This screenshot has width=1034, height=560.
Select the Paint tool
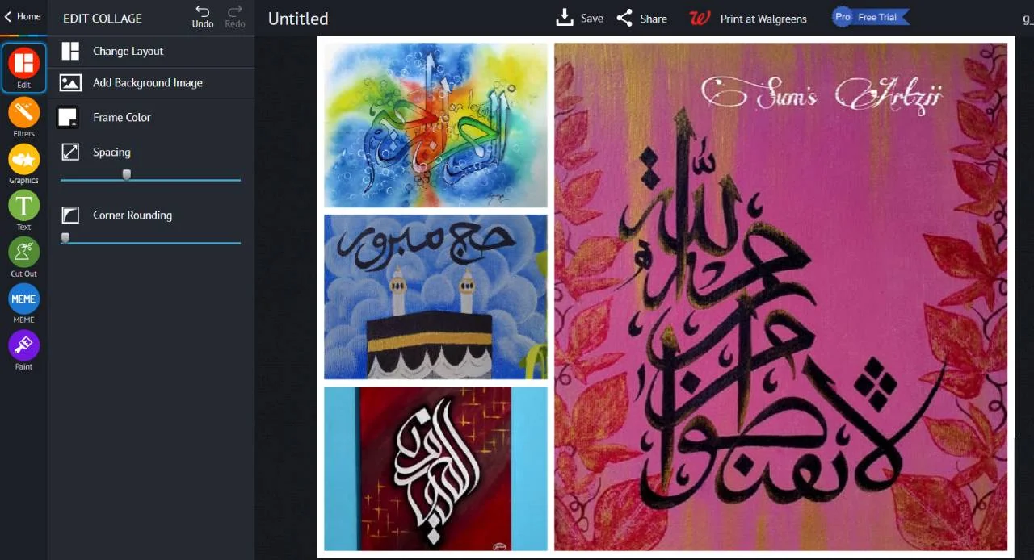tap(23, 345)
